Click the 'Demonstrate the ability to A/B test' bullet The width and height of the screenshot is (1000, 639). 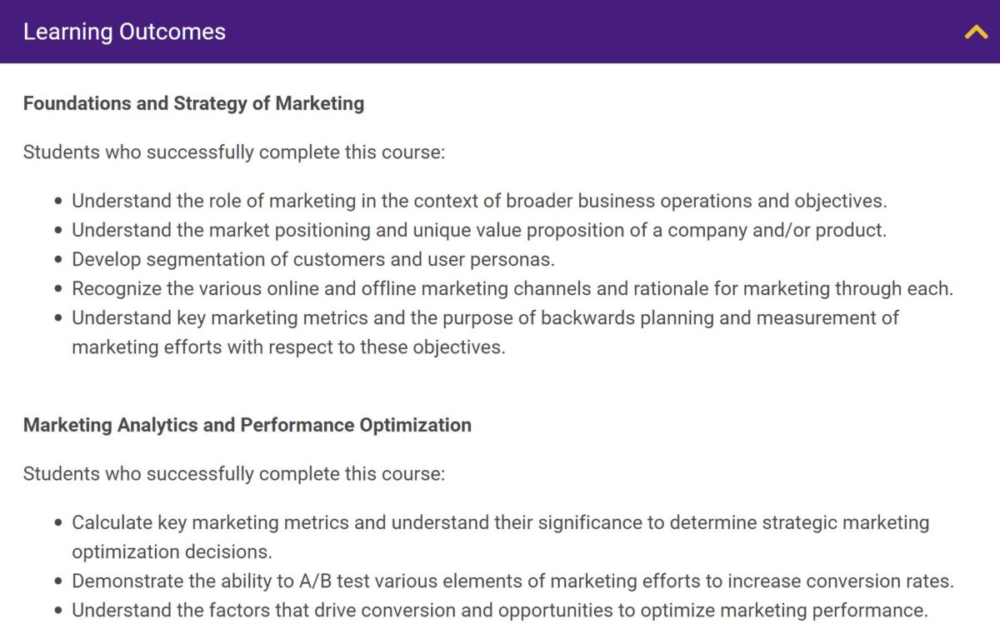pos(512,581)
